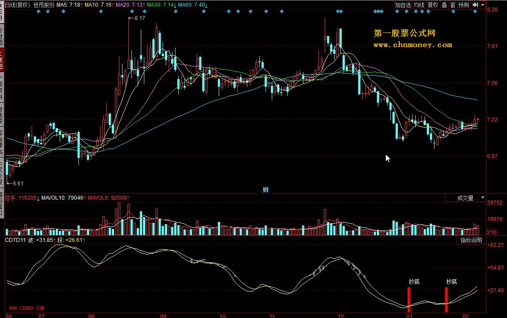Click month 09 on the time axis
Viewport: 507px width, 318px height.
(x=163, y=316)
